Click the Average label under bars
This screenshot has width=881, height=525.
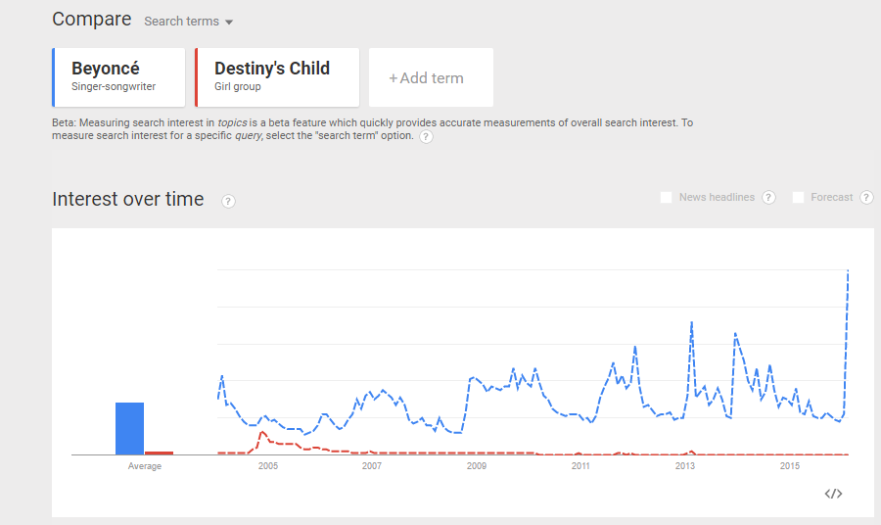tap(145, 466)
